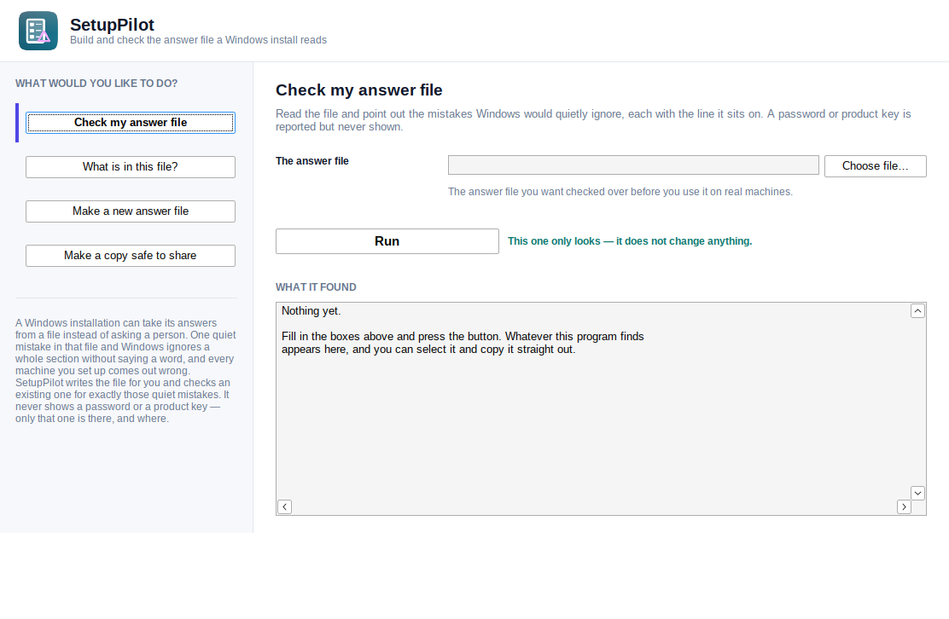
Task: Click the answer file path field
Action: click(x=633, y=165)
